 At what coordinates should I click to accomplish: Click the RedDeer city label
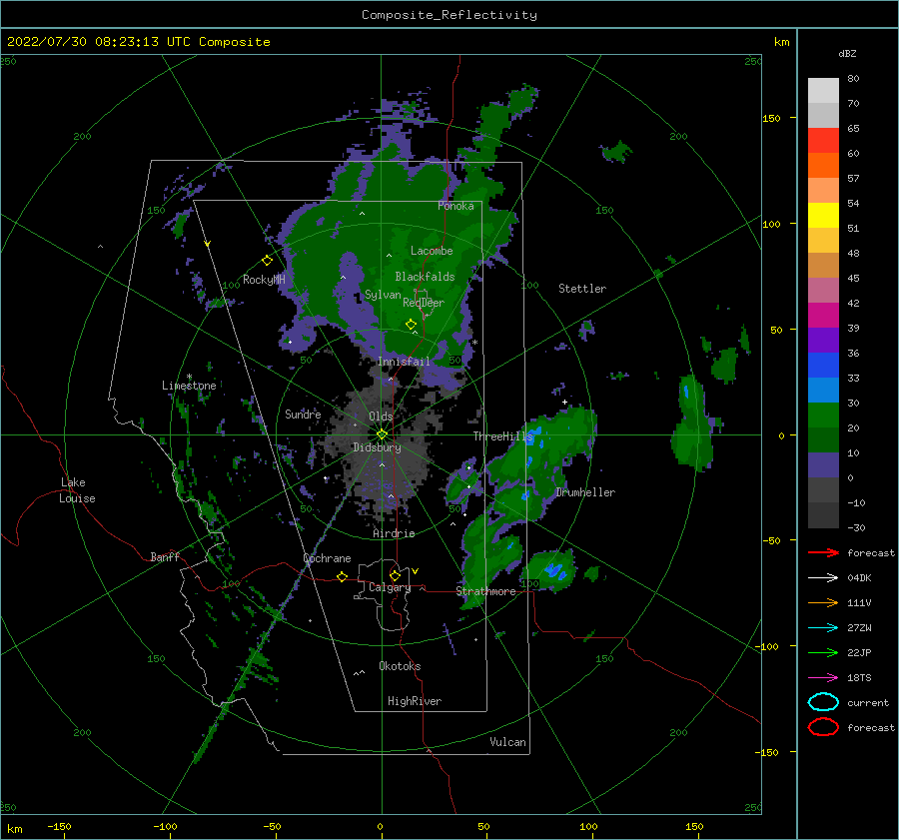(424, 303)
